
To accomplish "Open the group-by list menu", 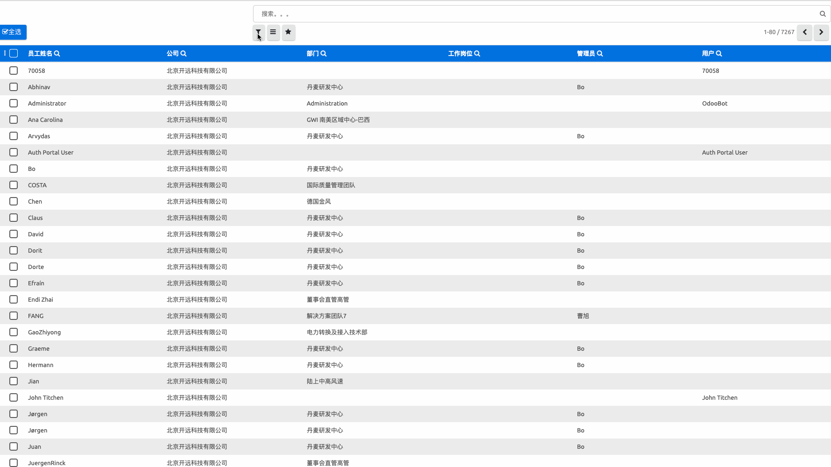I will point(273,32).
